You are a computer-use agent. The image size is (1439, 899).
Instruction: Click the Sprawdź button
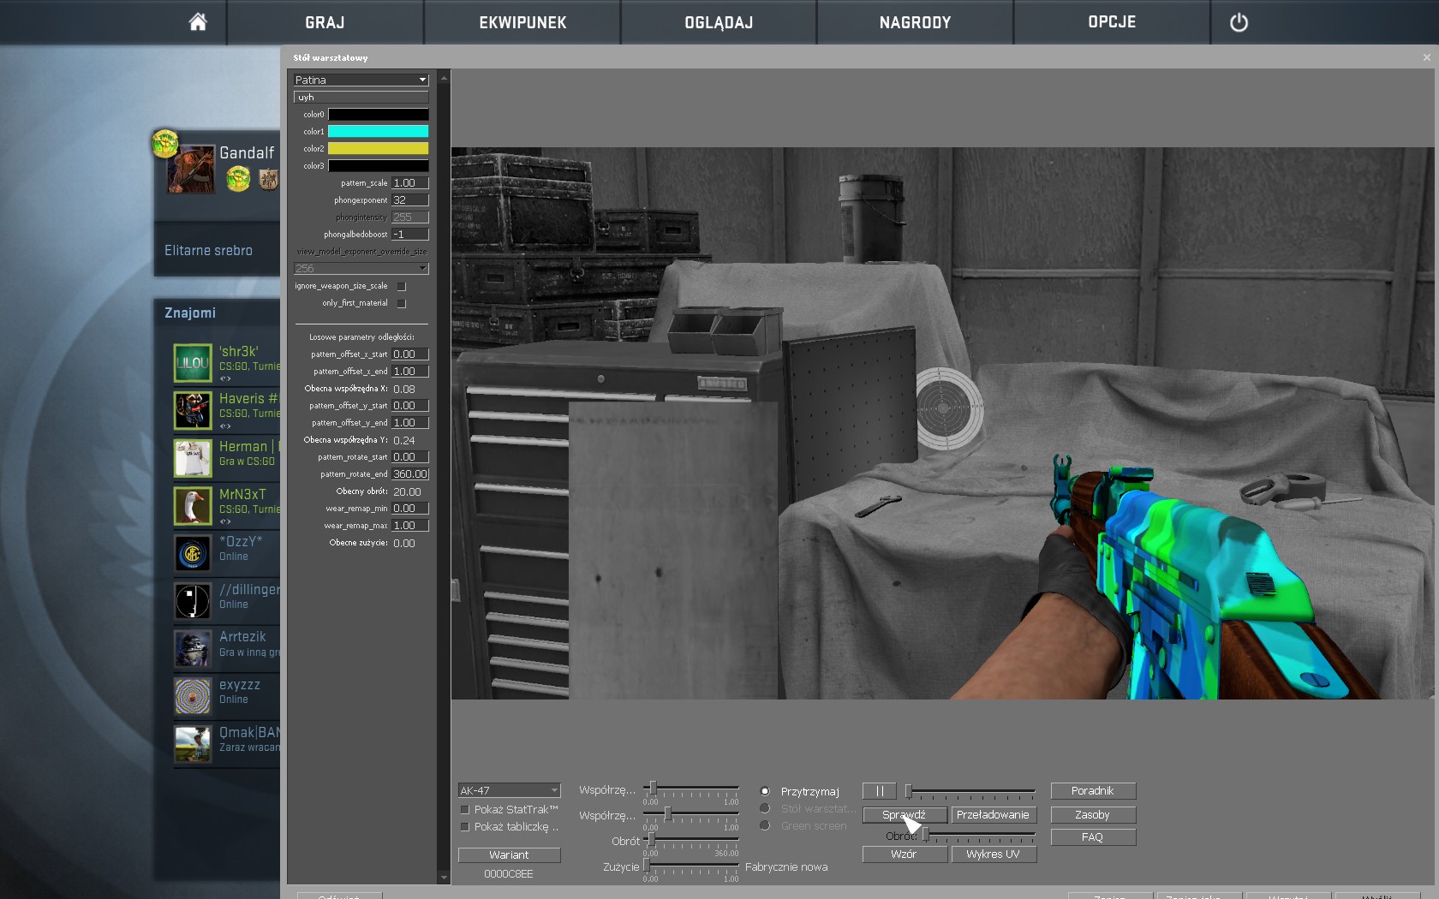(905, 815)
